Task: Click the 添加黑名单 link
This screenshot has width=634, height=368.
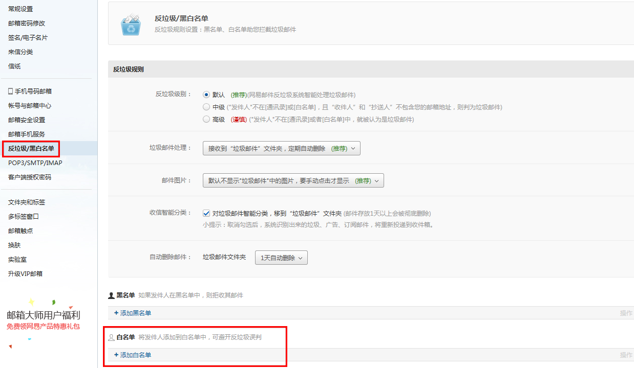Action: [135, 313]
